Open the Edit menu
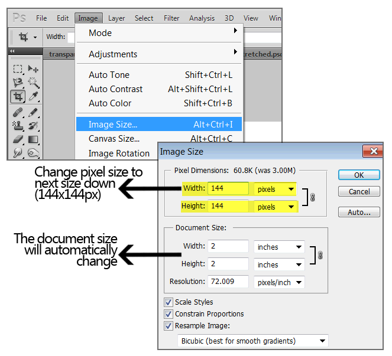Image resolution: width=392 pixels, height=356 pixels. click(63, 18)
